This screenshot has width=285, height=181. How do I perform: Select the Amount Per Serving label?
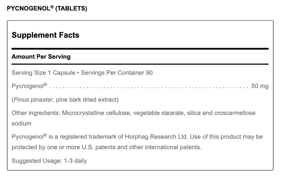pos(41,57)
